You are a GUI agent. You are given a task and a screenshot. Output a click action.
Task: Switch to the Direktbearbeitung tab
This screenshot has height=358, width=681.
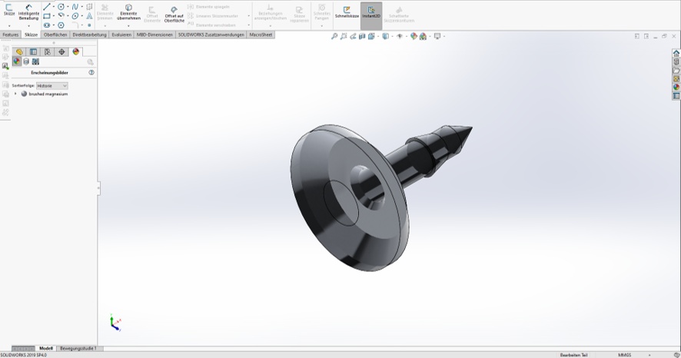tap(89, 35)
